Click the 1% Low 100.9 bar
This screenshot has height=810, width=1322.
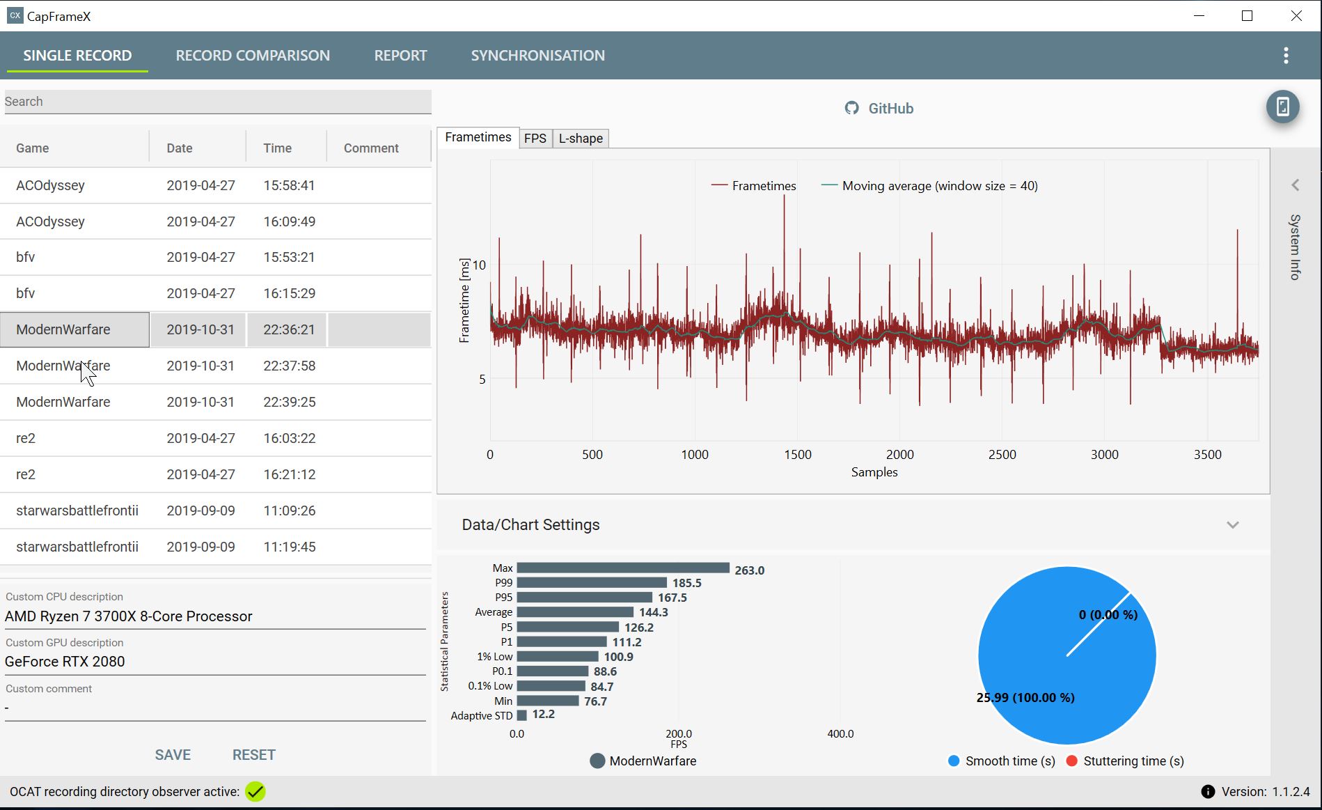(x=558, y=657)
